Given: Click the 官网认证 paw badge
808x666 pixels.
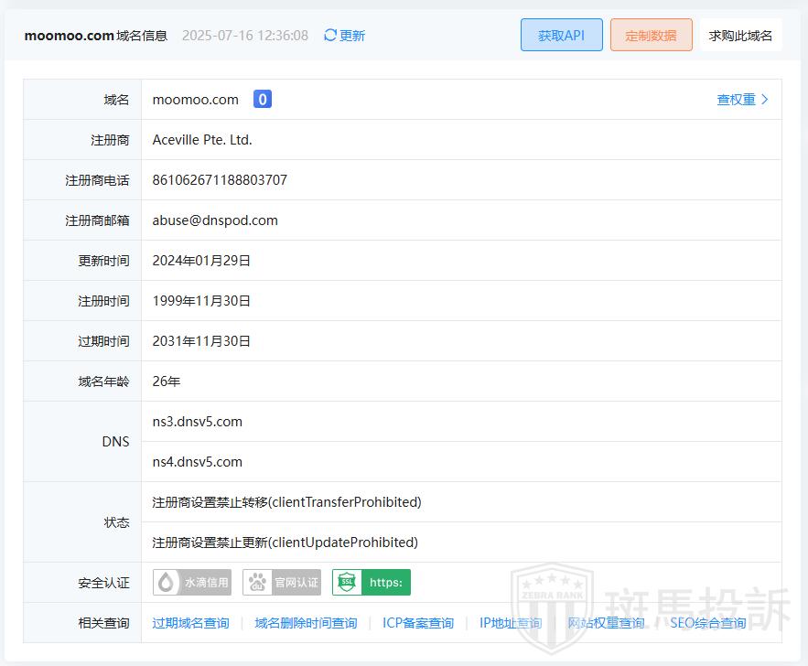Looking at the screenshot, I should [x=282, y=583].
